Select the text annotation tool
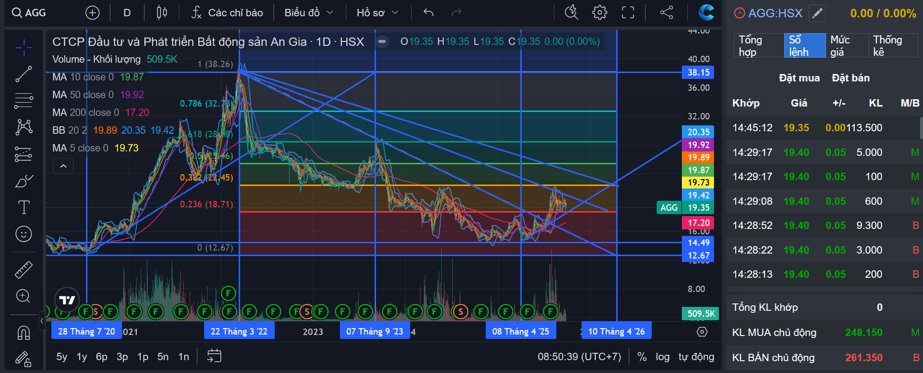This screenshot has height=373, width=923. (24, 207)
